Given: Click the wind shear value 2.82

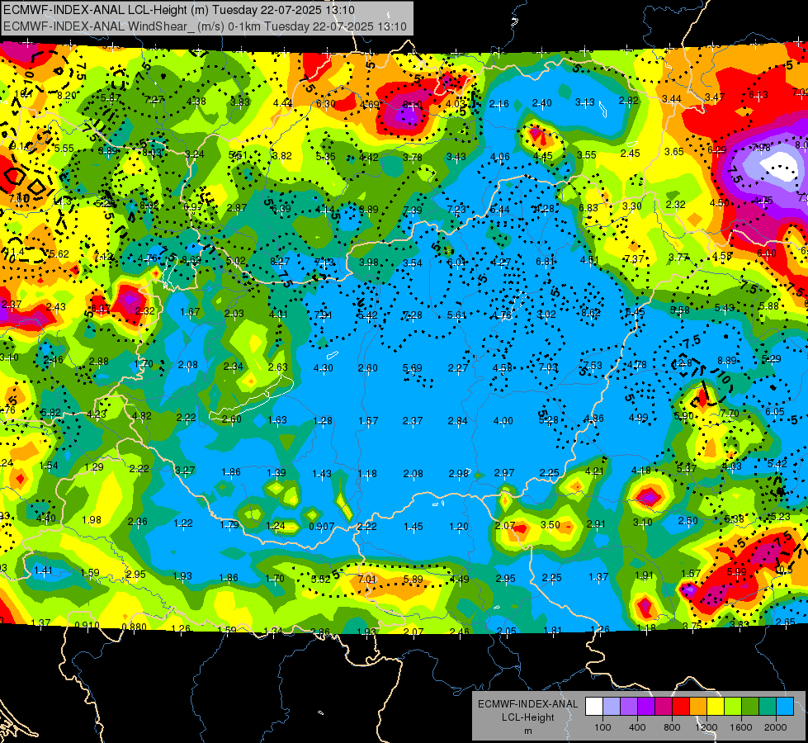Looking at the screenshot, I should pyautogui.click(x=629, y=101).
